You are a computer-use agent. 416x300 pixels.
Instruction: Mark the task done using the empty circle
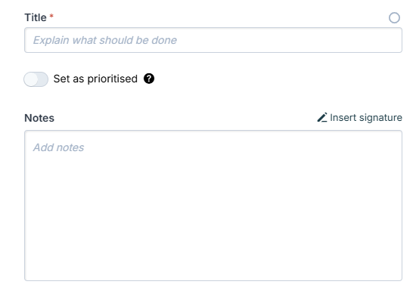(394, 17)
